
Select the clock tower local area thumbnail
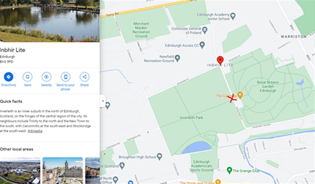click(63, 170)
